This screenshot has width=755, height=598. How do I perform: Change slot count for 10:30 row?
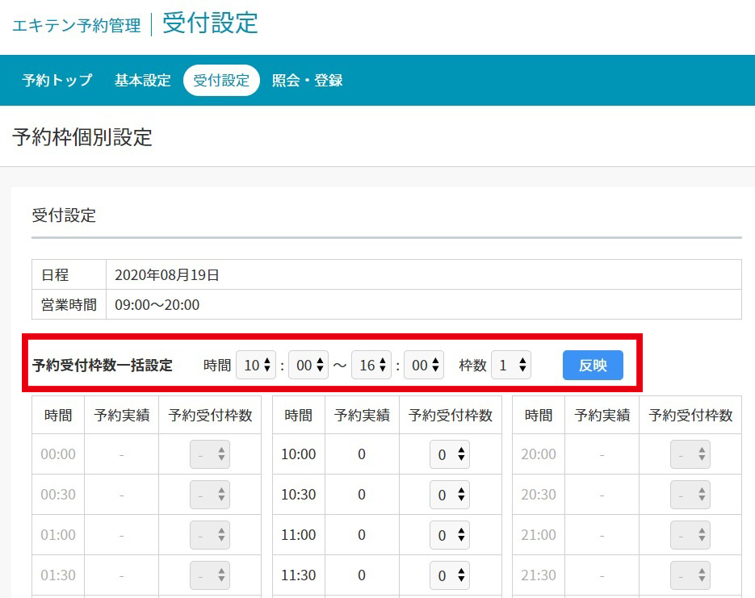(450, 495)
